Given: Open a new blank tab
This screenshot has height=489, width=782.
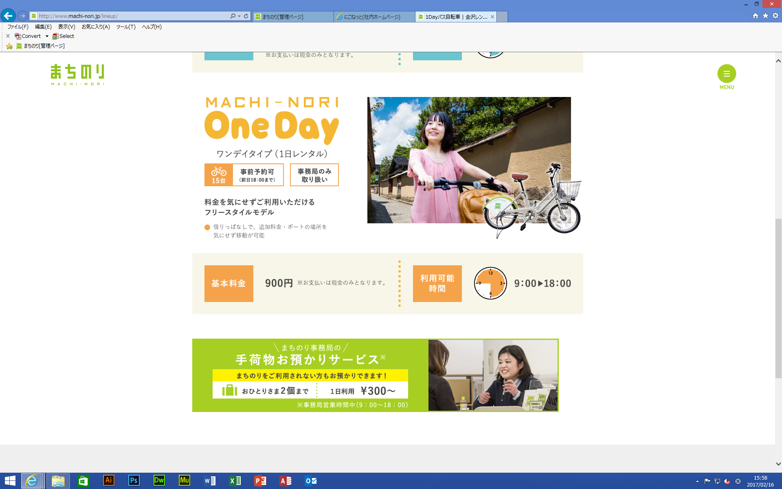Looking at the screenshot, I should coord(502,17).
